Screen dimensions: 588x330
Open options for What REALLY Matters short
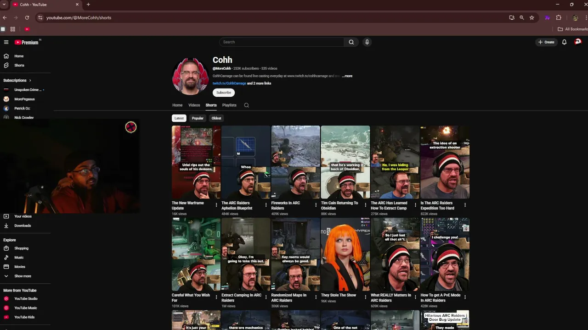tap(415, 297)
